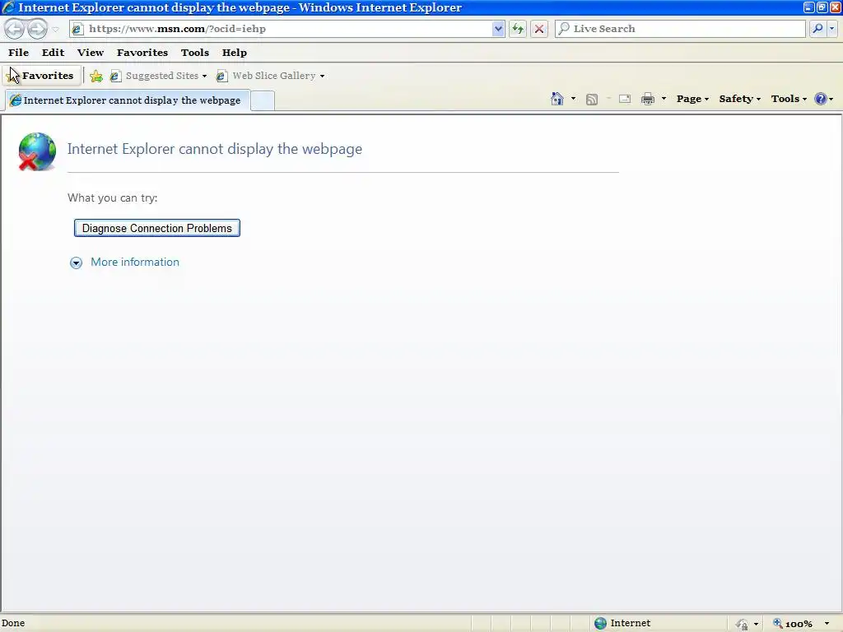Run search with the magnifier button
Viewport: 843px width, 632px height.
(817, 29)
